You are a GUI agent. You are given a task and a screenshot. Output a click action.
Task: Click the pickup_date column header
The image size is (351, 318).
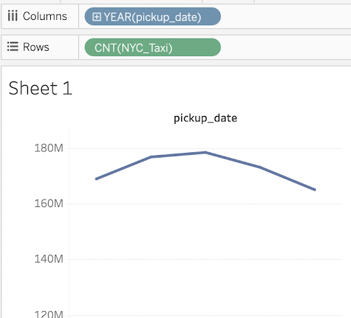[206, 119]
